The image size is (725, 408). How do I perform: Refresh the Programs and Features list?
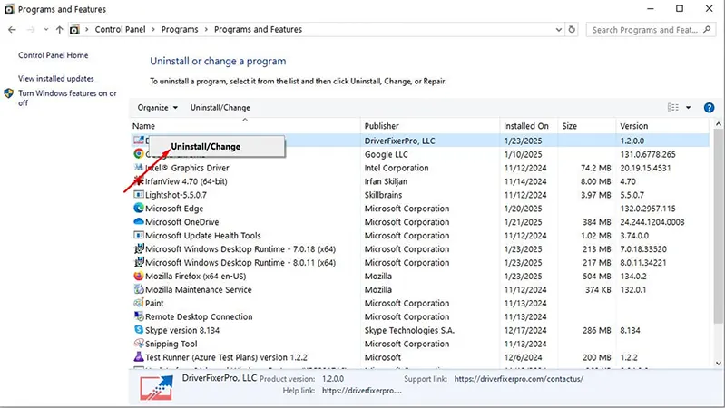click(572, 30)
